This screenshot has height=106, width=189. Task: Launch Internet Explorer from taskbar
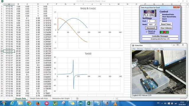point(12,103)
